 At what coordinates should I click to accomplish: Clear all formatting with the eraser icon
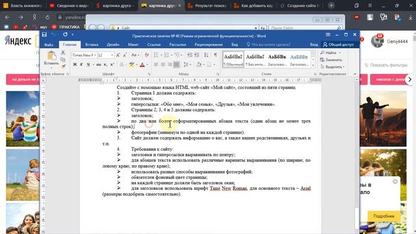point(147,55)
